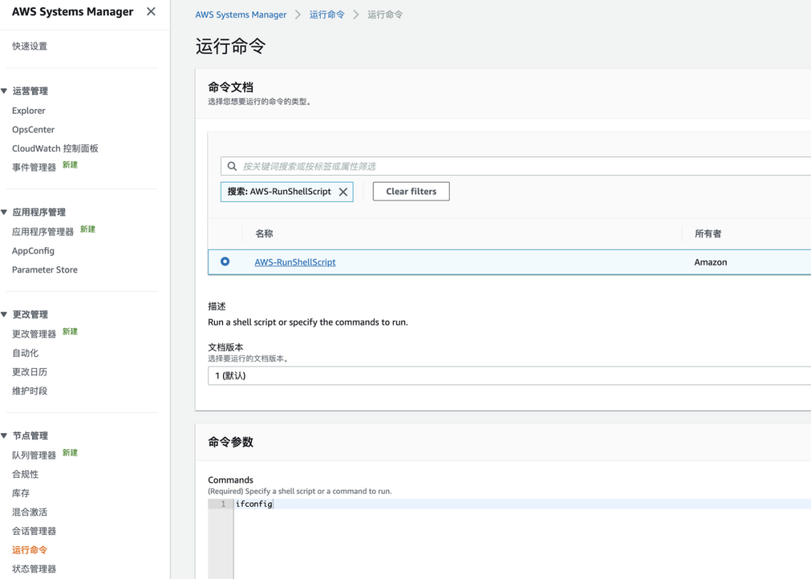Open 会话管理器
Image resolution: width=811 pixels, height=579 pixels.
click(x=34, y=531)
